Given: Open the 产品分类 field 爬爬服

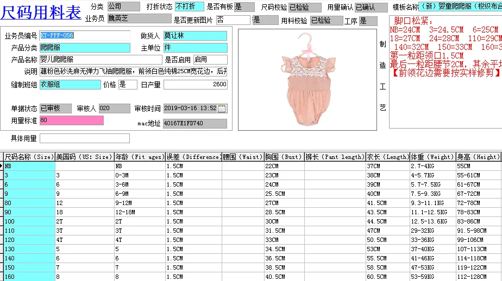Looking at the screenshot, I should pyautogui.click(x=85, y=48).
